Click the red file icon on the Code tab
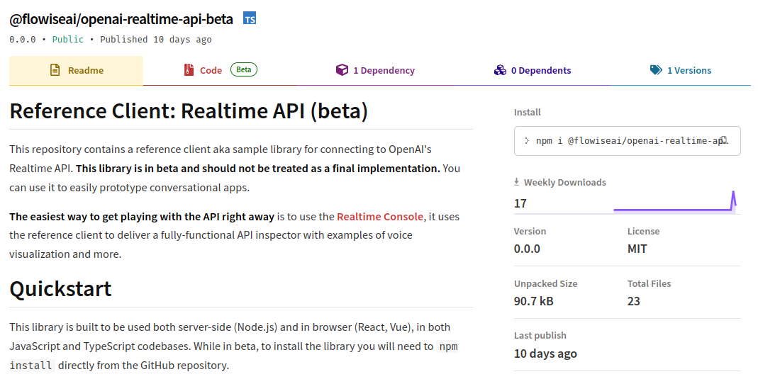This screenshot has height=379, width=758. [x=189, y=70]
